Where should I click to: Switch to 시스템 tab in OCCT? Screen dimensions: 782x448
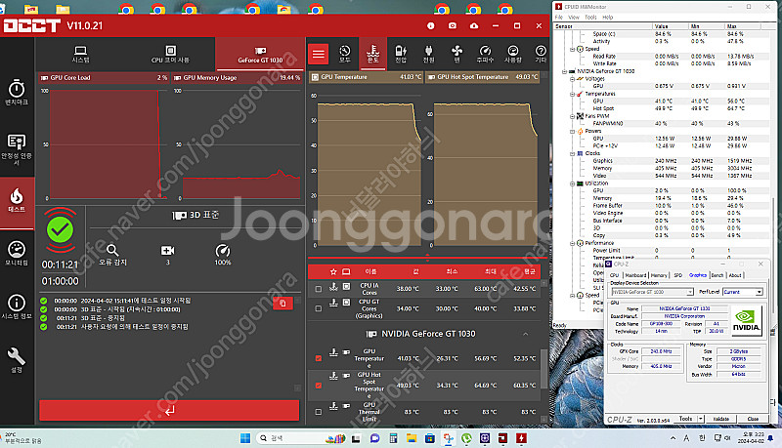[x=80, y=55]
